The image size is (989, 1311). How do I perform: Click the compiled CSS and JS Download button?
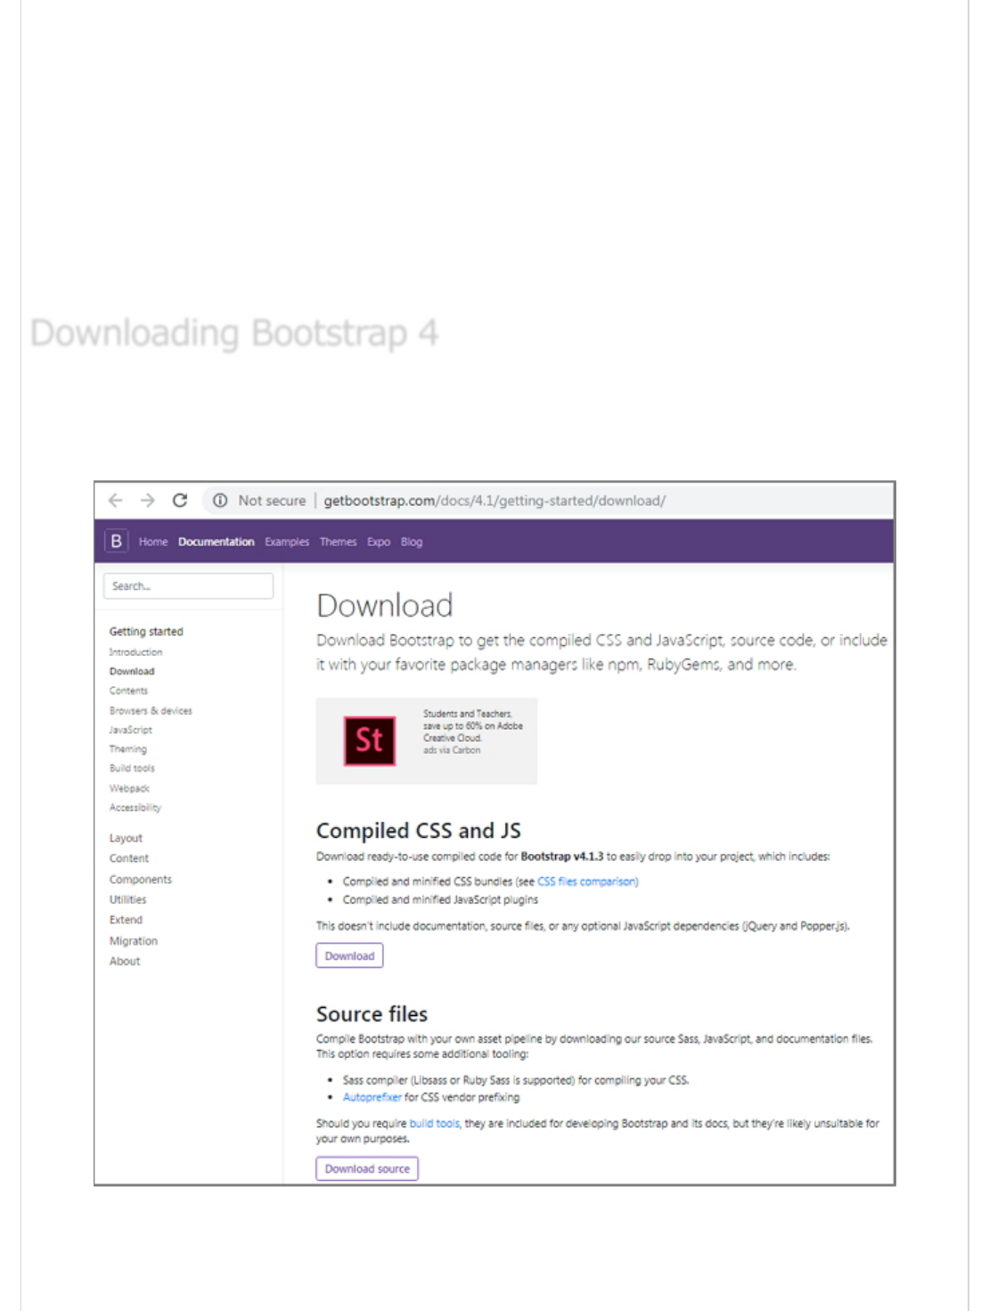(x=349, y=956)
